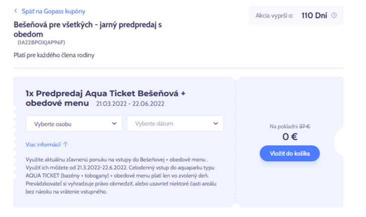This screenshot has height=217, width=366.
Task: Open the Späť na Gopass kupóny link
Action: pos(53,11)
